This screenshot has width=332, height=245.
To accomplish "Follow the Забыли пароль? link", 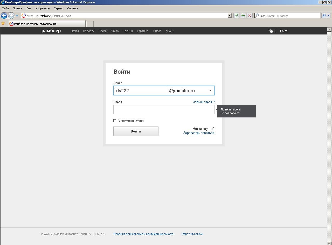I will pos(204,102).
